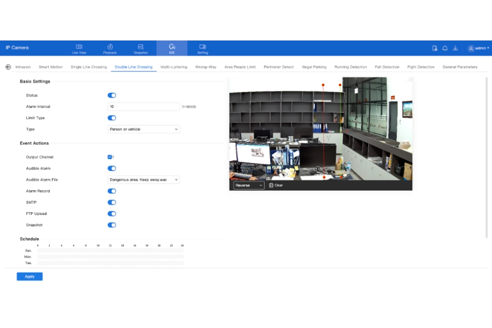Image resolution: width=492 pixels, height=328 pixels.
Task: Click the notification bell icon
Action: [445, 48]
